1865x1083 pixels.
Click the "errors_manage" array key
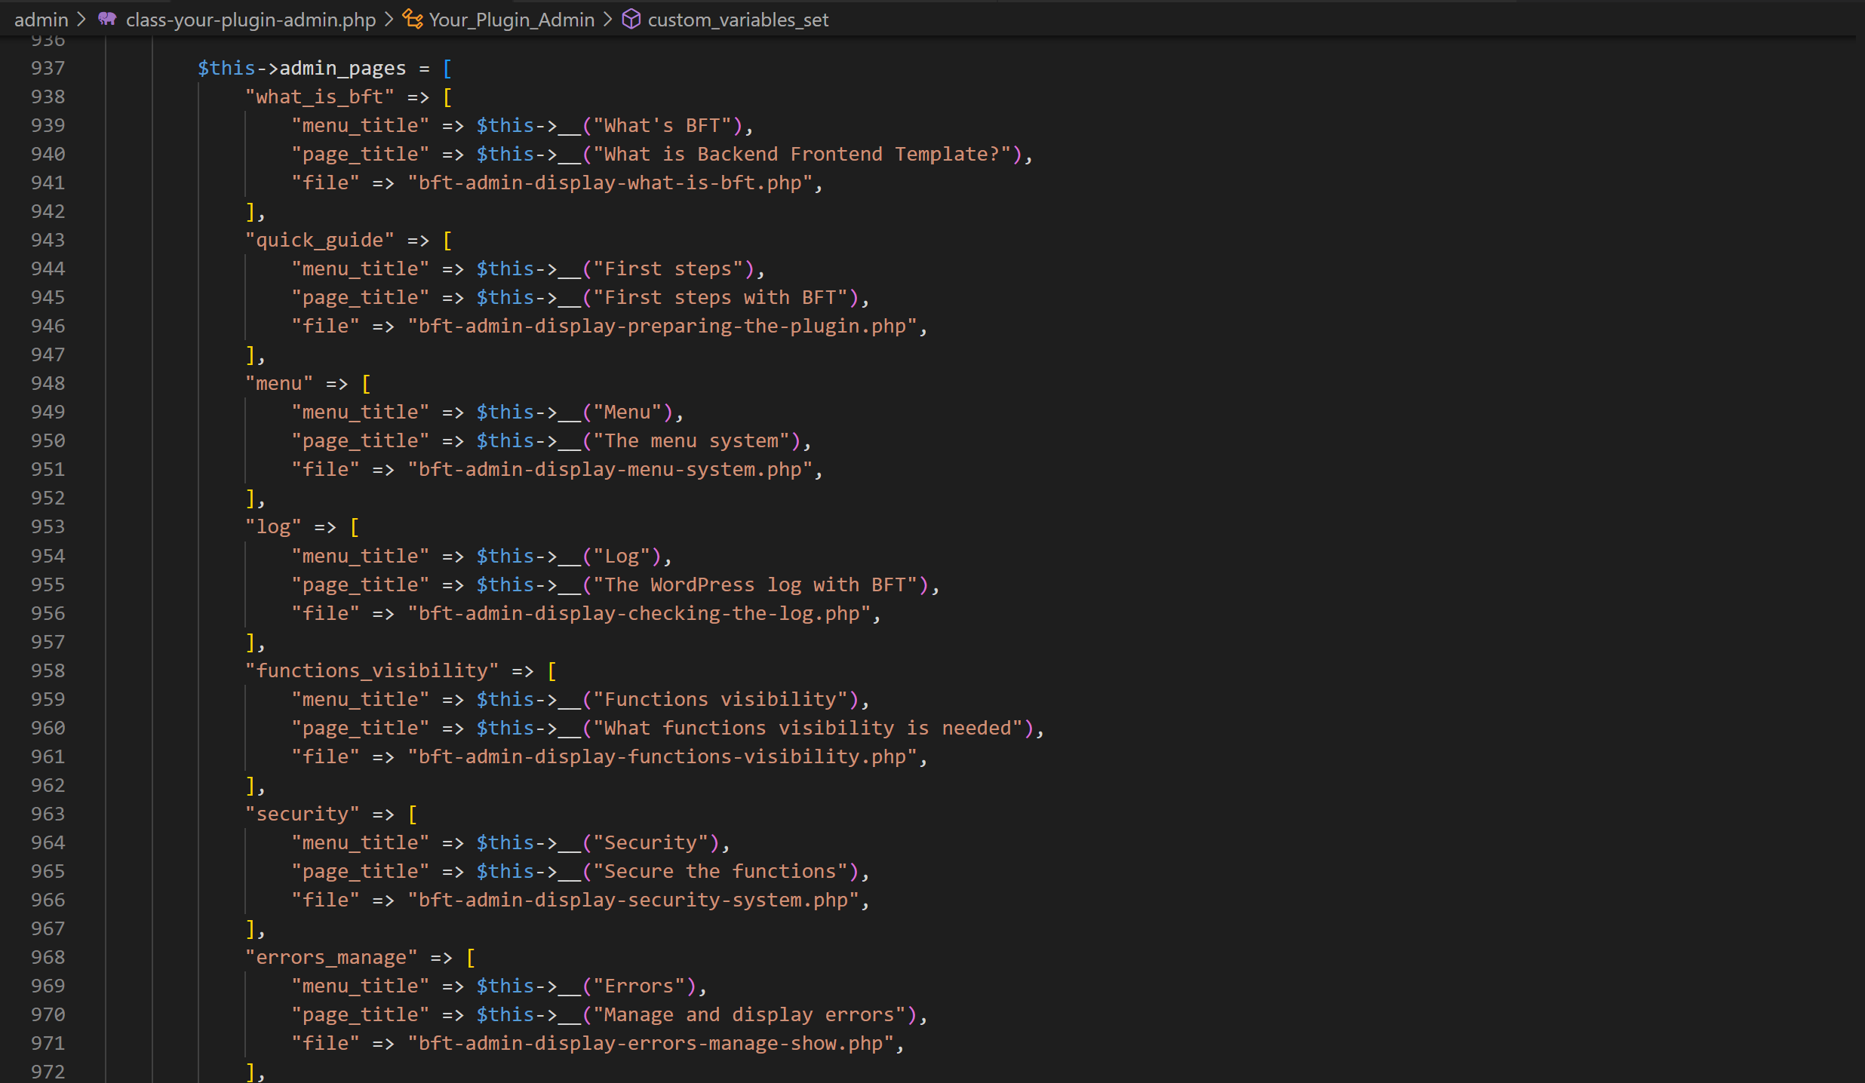[331, 957]
